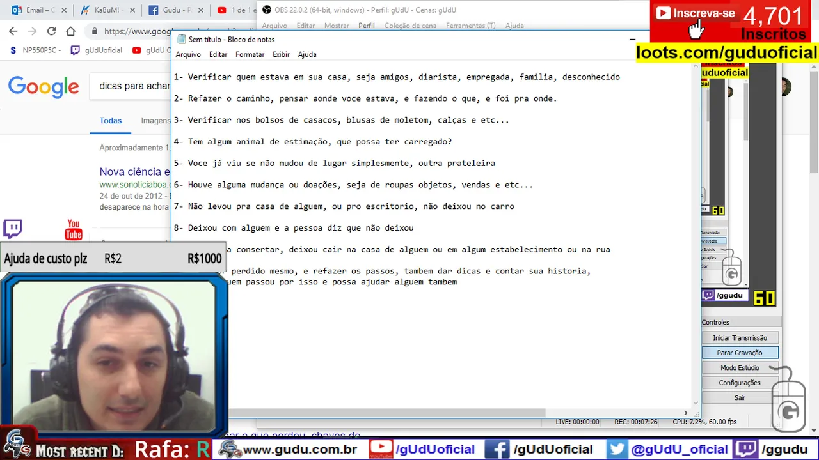Viewport: 819px width, 460px height.
Task: Click the OBS REC 00:07:26 status
Action: [x=636, y=422]
